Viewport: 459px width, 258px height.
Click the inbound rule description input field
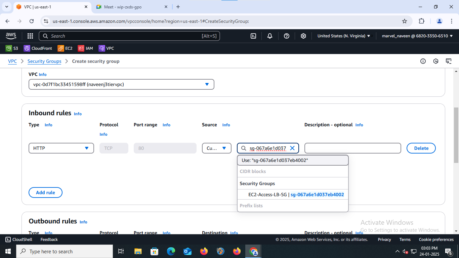353,148
